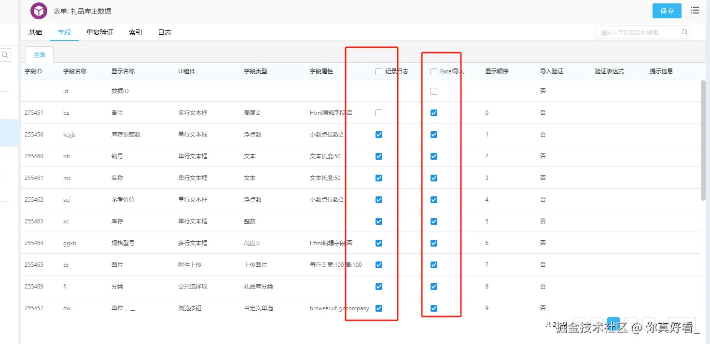The width and height of the screenshot is (710, 344).
Task: Click the 公共选择项 UI component cell
Action: (193, 287)
